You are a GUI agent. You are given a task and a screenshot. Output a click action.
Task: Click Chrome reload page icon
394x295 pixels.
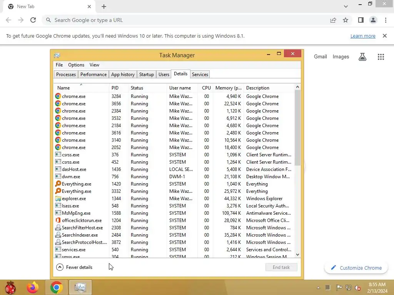click(x=33, y=20)
